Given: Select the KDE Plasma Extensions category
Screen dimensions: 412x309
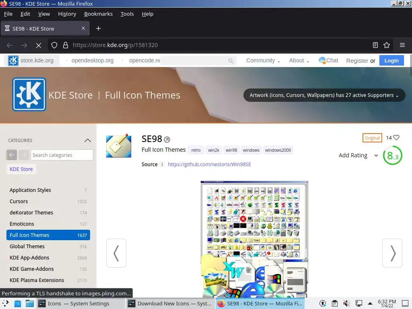Looking at the screenshot, I should pyautogui.click(x=48, y=280).
